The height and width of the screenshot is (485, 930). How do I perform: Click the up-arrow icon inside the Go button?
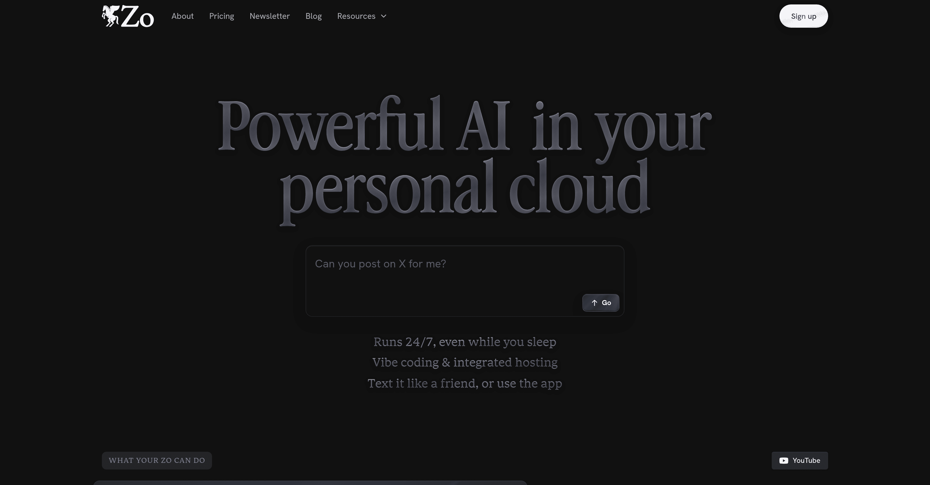pyautogui.click(x=594, y=303)
